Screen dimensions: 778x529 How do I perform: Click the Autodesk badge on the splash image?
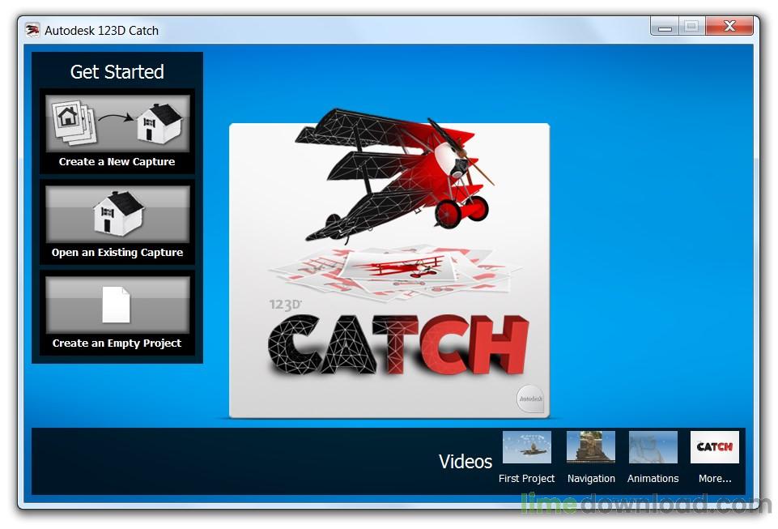(x=530, y=399)
